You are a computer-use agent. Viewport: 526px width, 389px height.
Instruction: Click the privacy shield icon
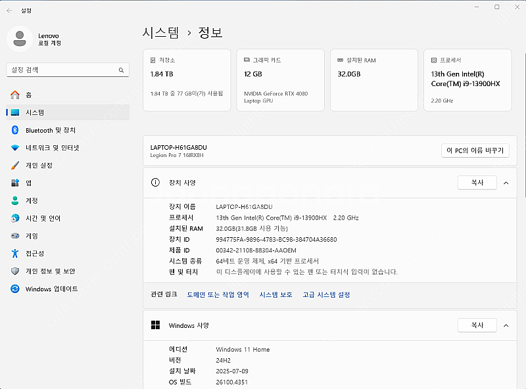[15, 271]
